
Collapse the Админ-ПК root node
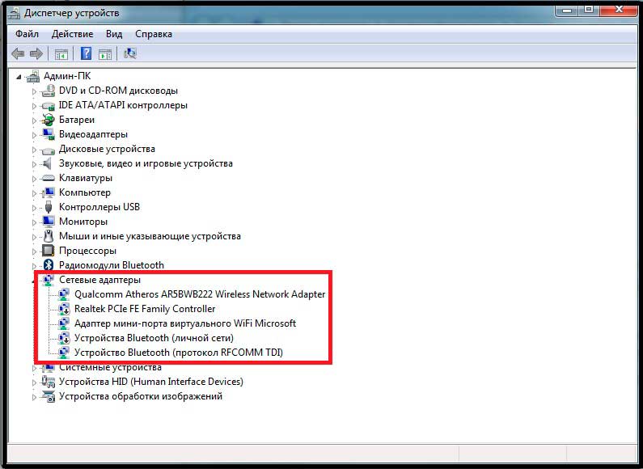coord(19,76)
